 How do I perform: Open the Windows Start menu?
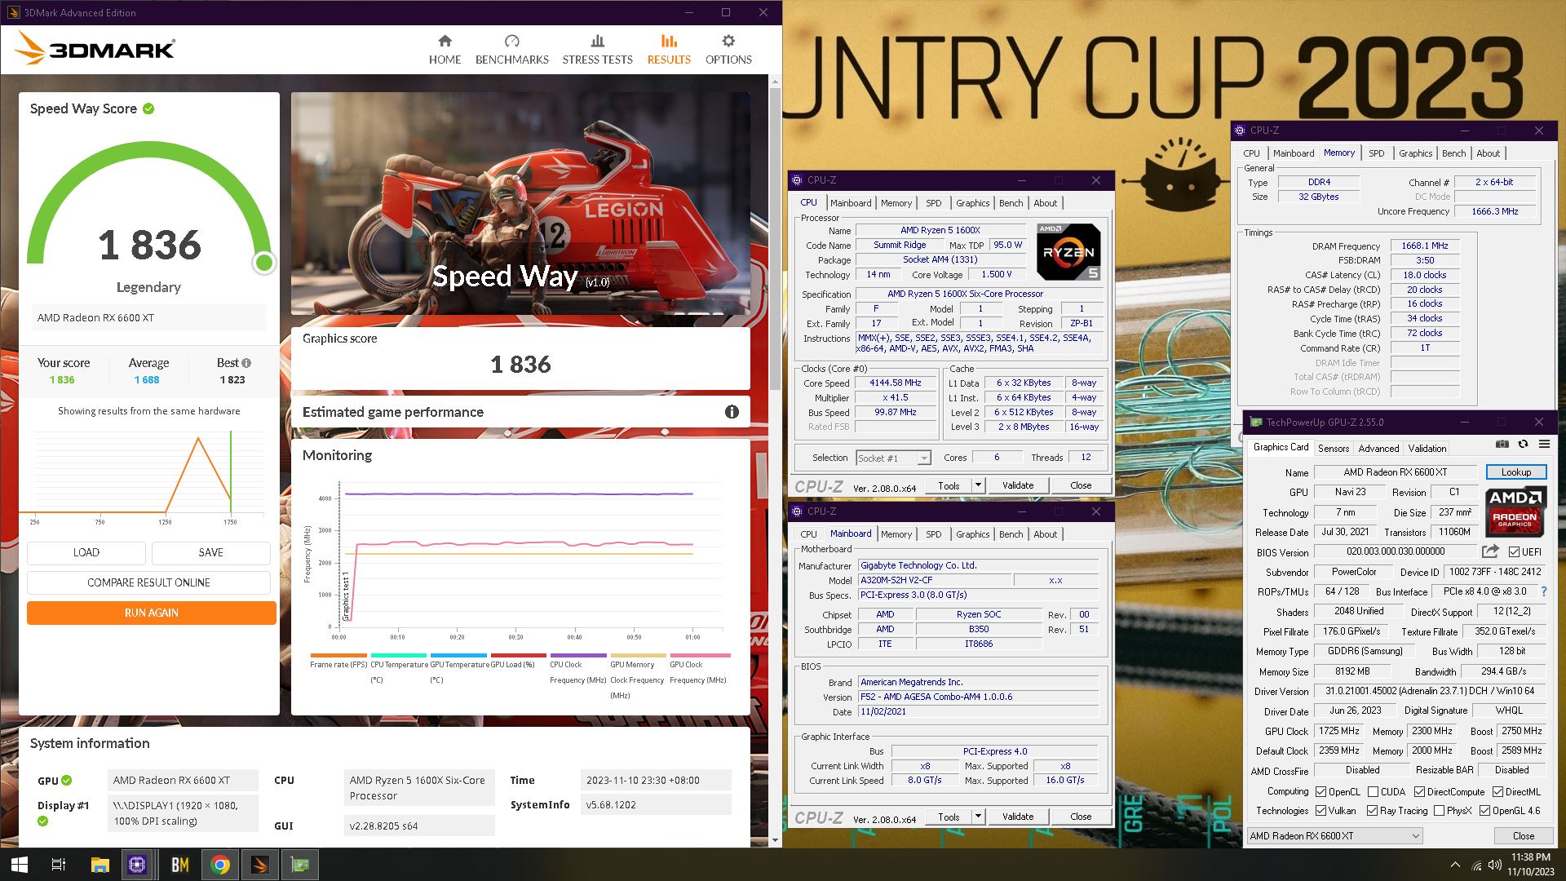click(20, 865)
